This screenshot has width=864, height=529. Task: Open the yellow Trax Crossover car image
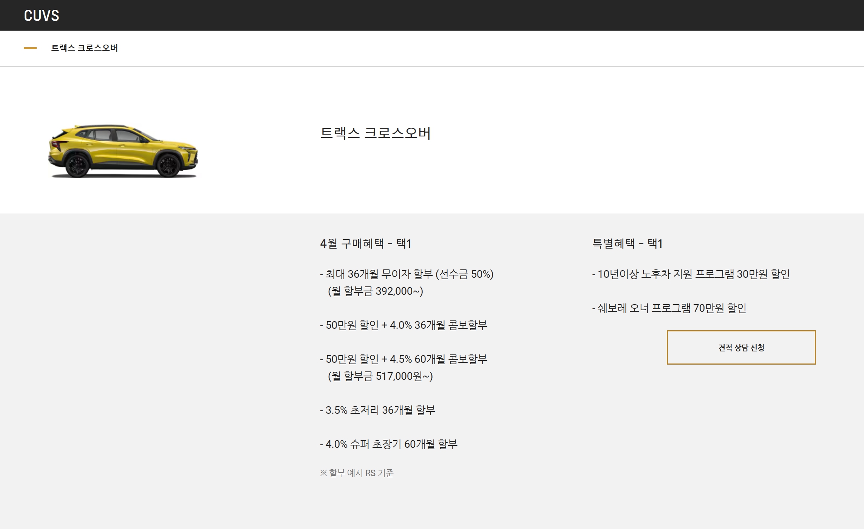(123, 151)
